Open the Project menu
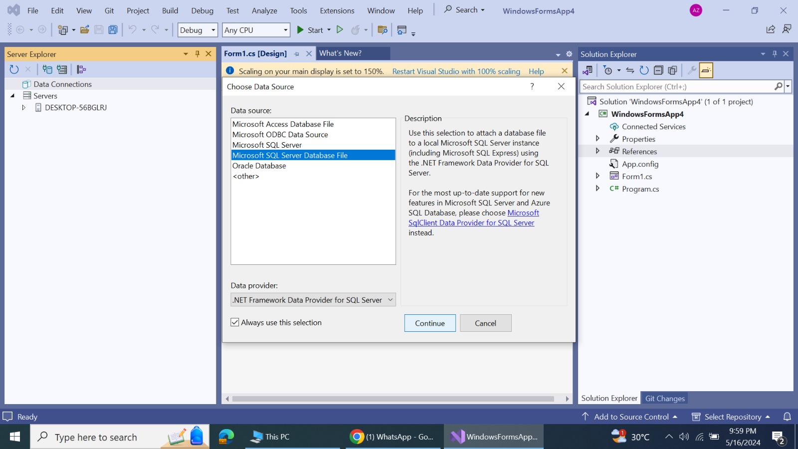 click(x=138, y=10)
